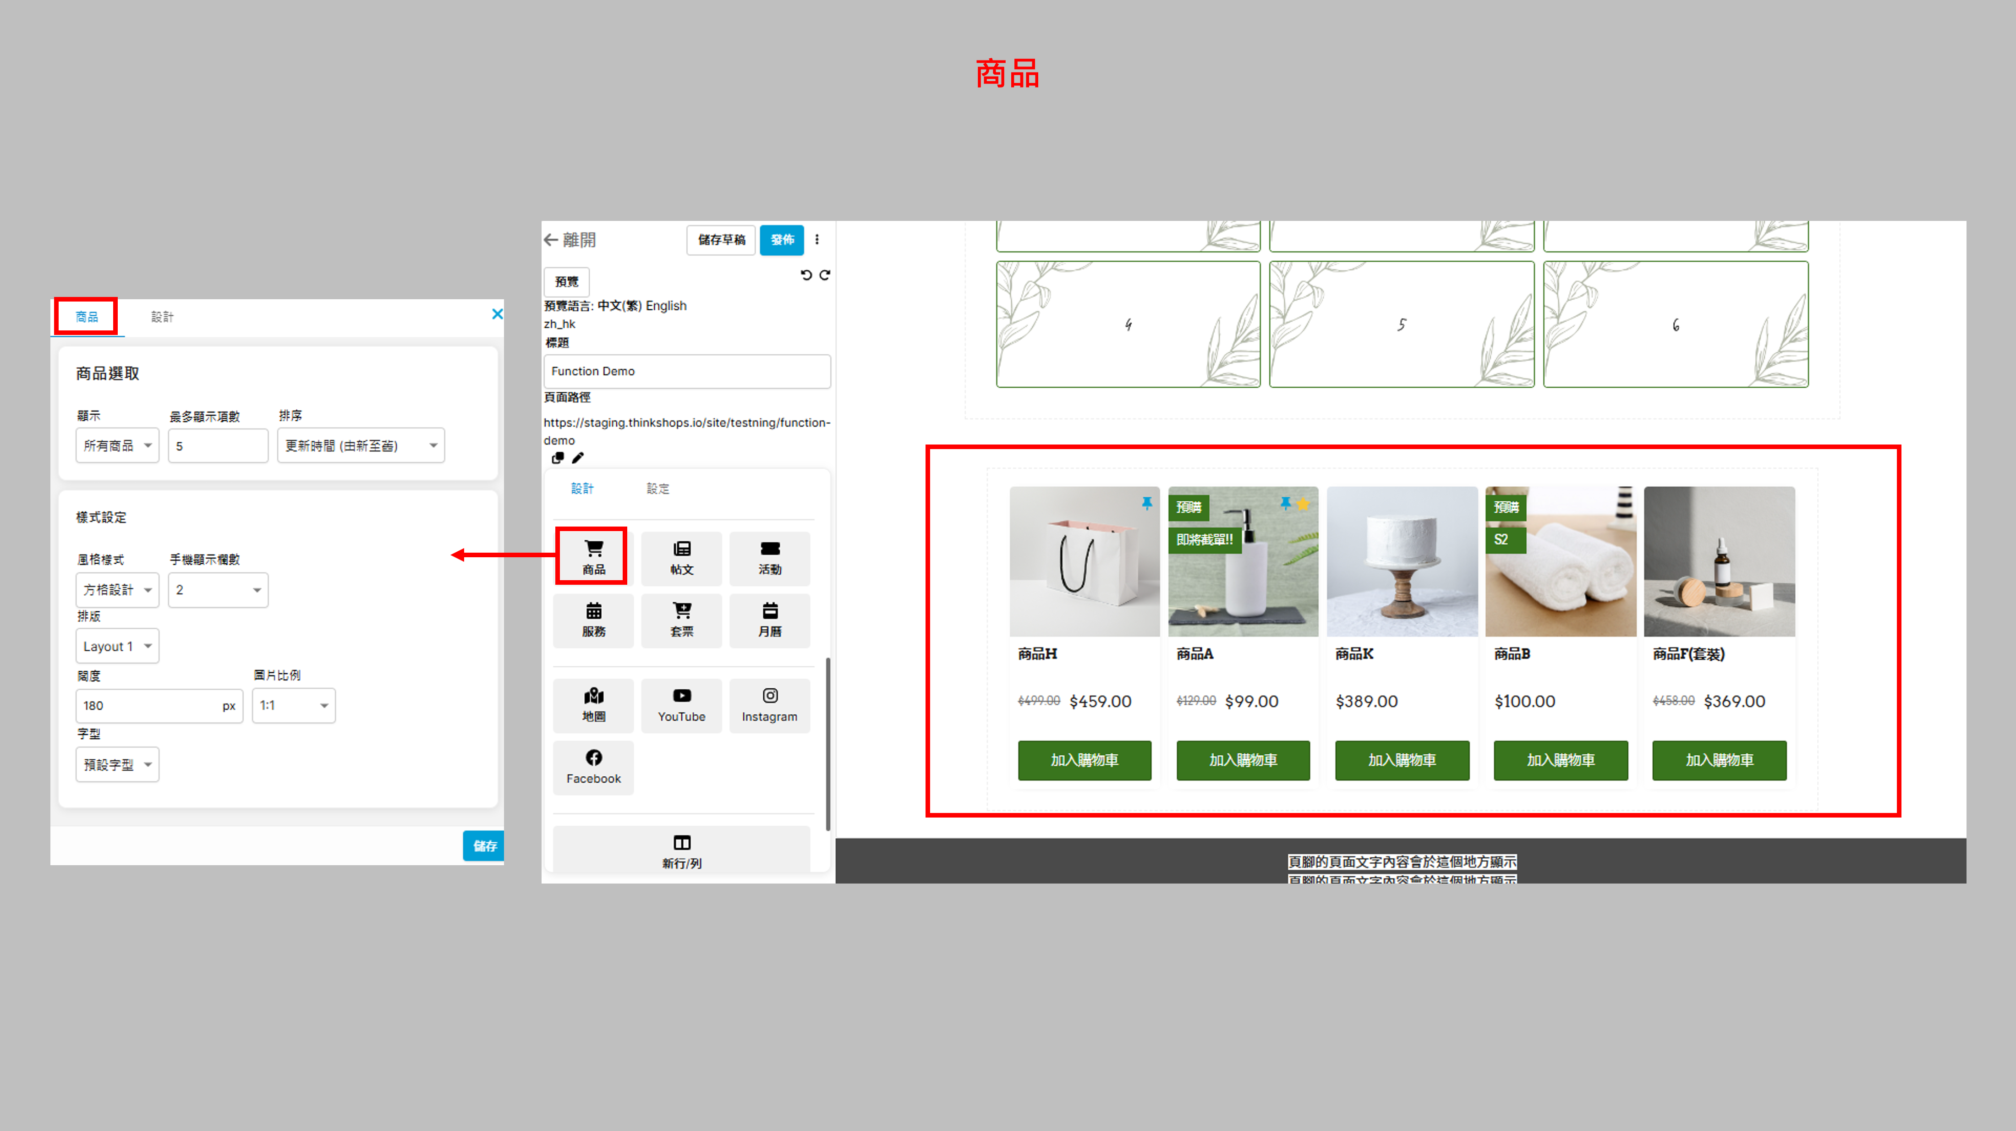Open the 排序 sorting dropdown
The width and height of the screenshot is (2016, 1131).
(x=361, y=445)
